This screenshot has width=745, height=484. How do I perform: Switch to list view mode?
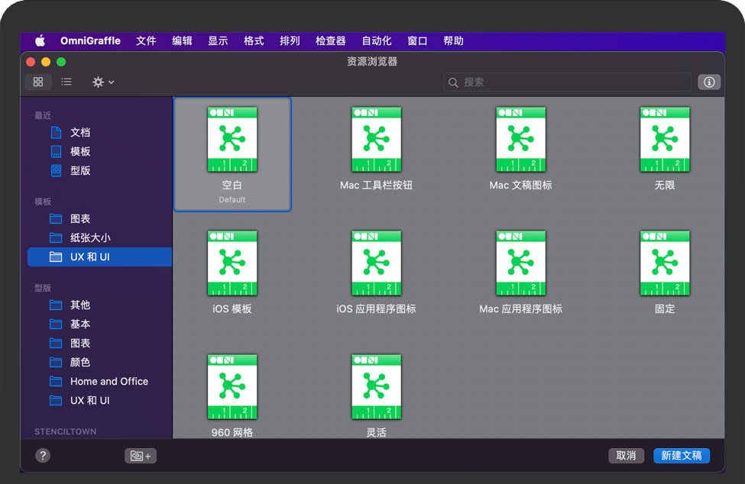point(66,82)
